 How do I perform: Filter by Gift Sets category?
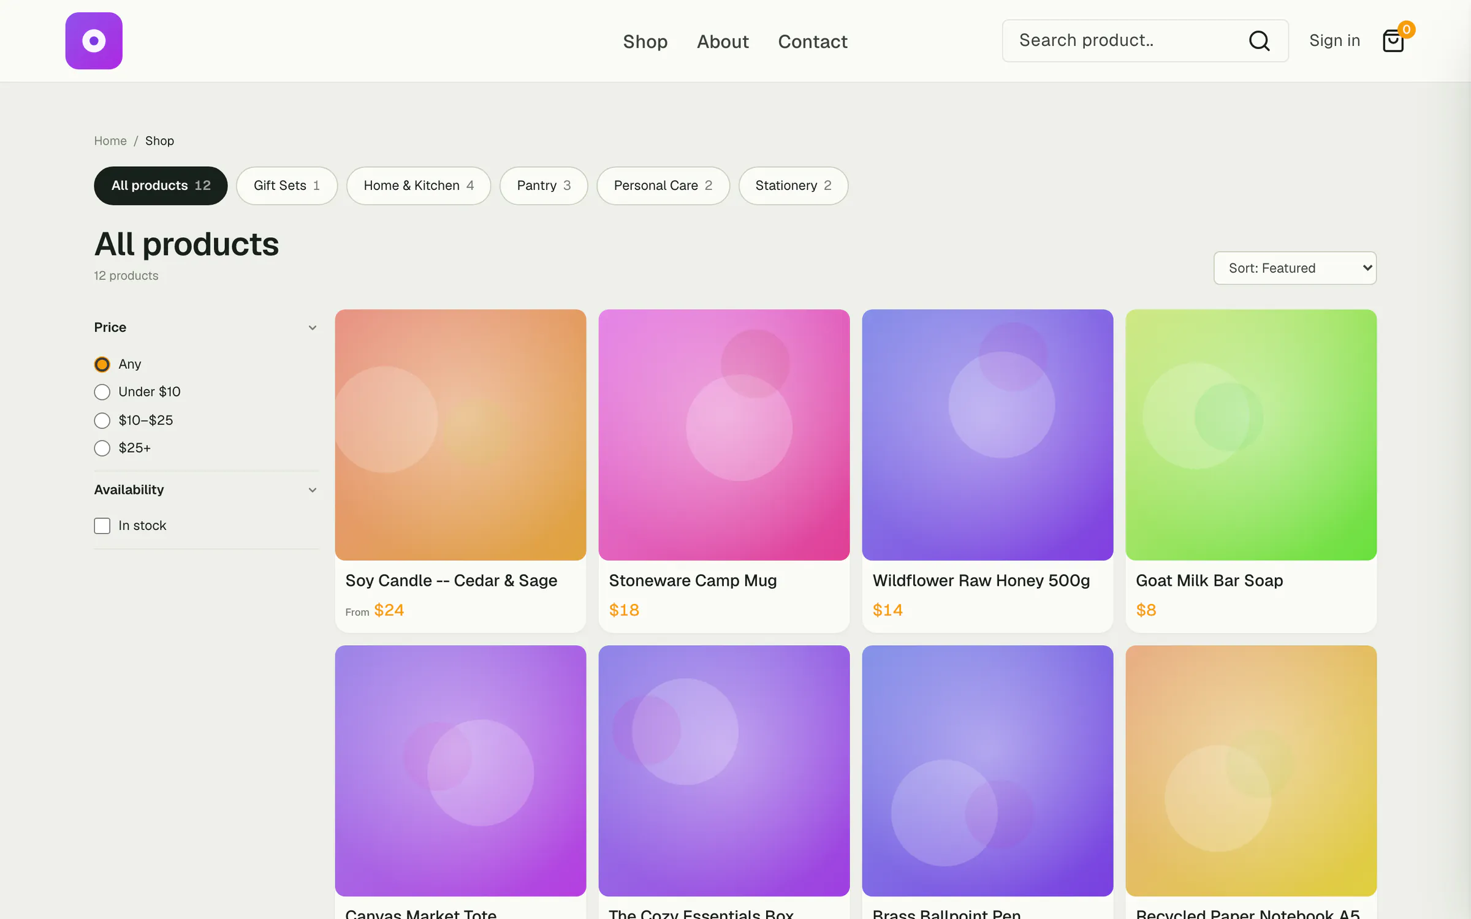(287, 186)
